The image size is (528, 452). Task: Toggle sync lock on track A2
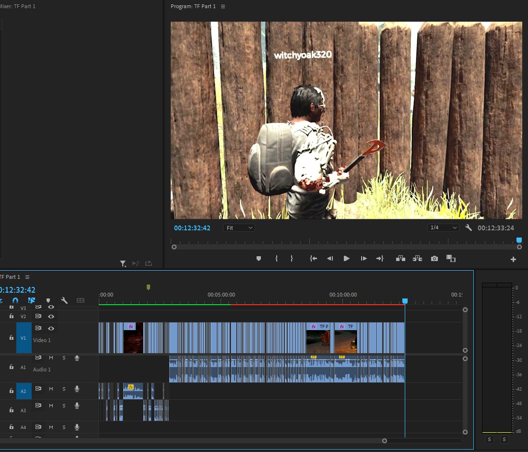point(38,389)
